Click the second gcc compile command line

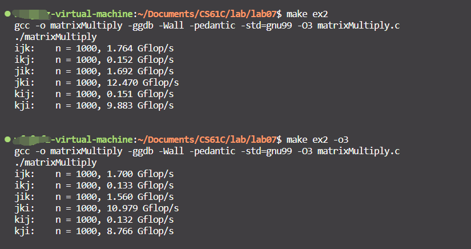pos(206,151)
